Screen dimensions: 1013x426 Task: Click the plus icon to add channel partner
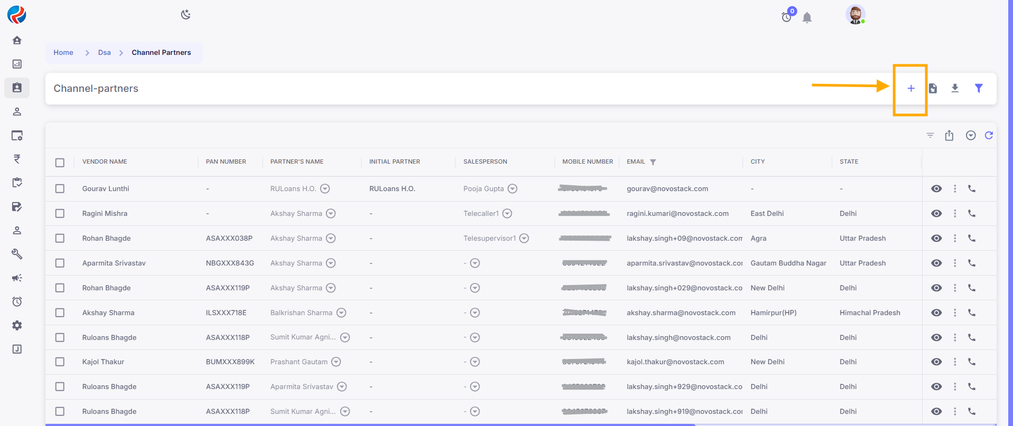click(911, 89)
